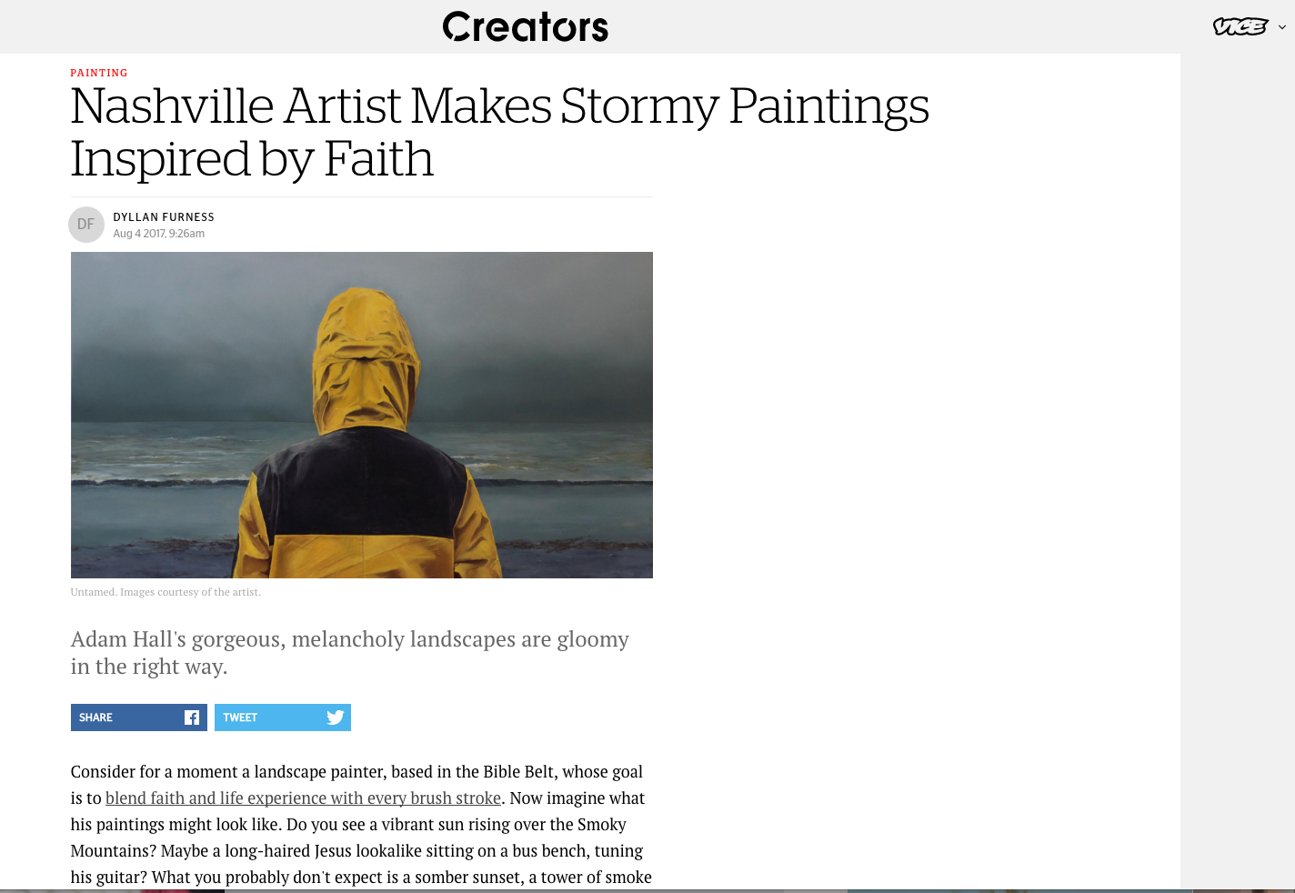Click the paragraph starting 'Consider for a moment'
This screenshot has height=893, width=1295.
coord(361,824)
